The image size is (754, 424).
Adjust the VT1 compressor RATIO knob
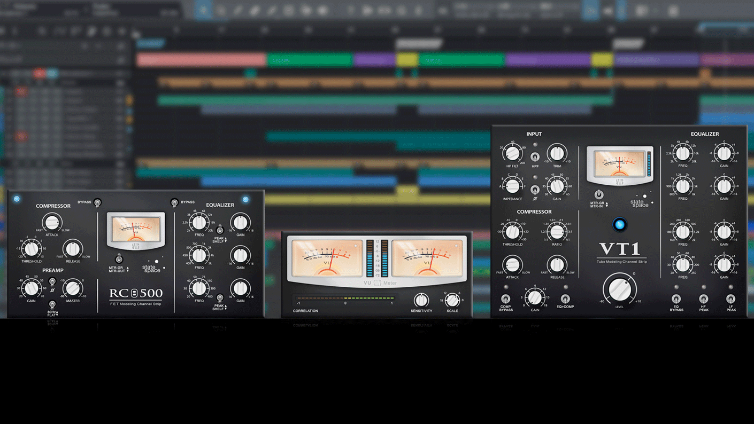click(x=557, y=231)
